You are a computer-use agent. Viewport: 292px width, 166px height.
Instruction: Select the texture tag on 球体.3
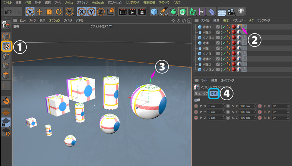point(239,27)
